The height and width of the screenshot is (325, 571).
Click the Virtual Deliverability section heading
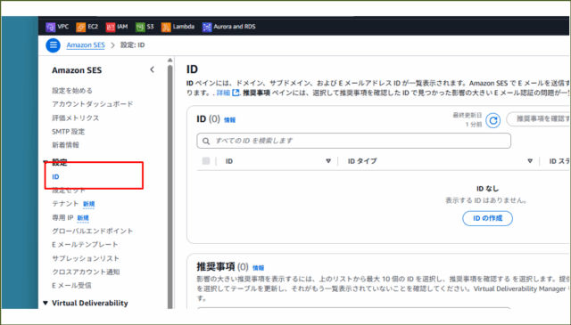[90, 303]
